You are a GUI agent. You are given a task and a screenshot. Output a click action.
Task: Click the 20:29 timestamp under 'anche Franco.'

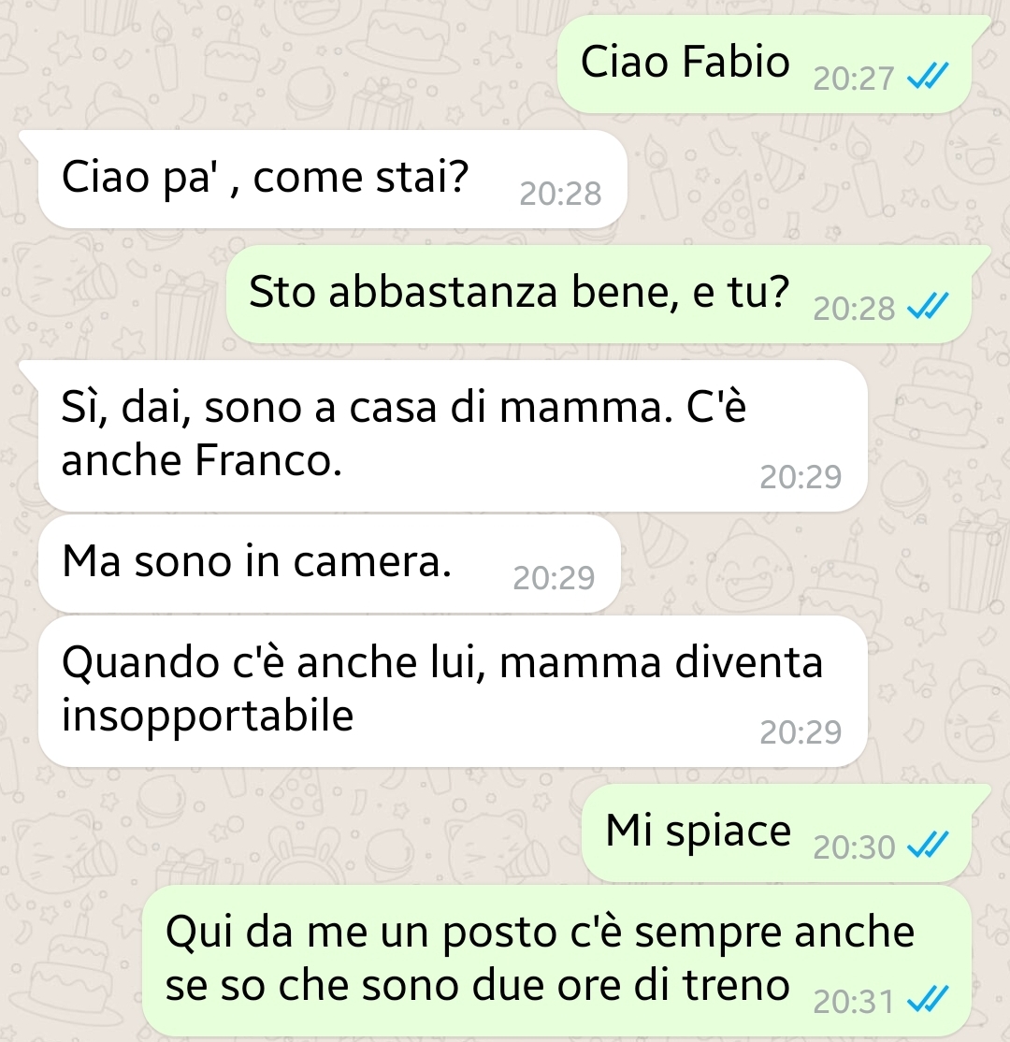pos(801,476)
